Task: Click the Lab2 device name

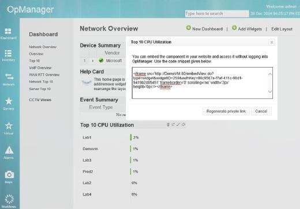Action: coord(87,183)
